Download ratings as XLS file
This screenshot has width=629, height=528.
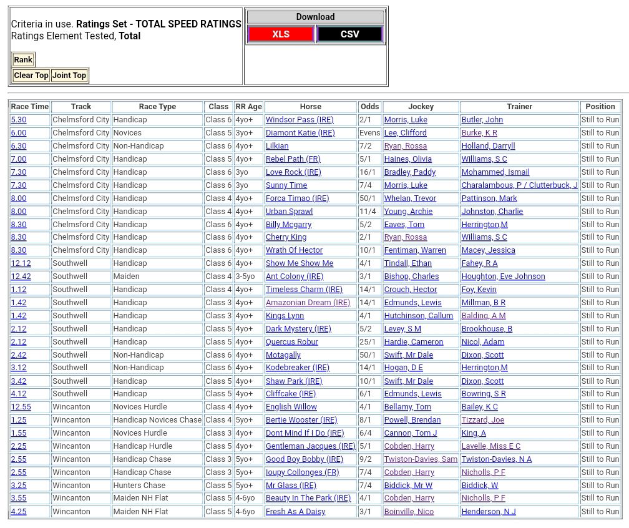pos(281,34)
